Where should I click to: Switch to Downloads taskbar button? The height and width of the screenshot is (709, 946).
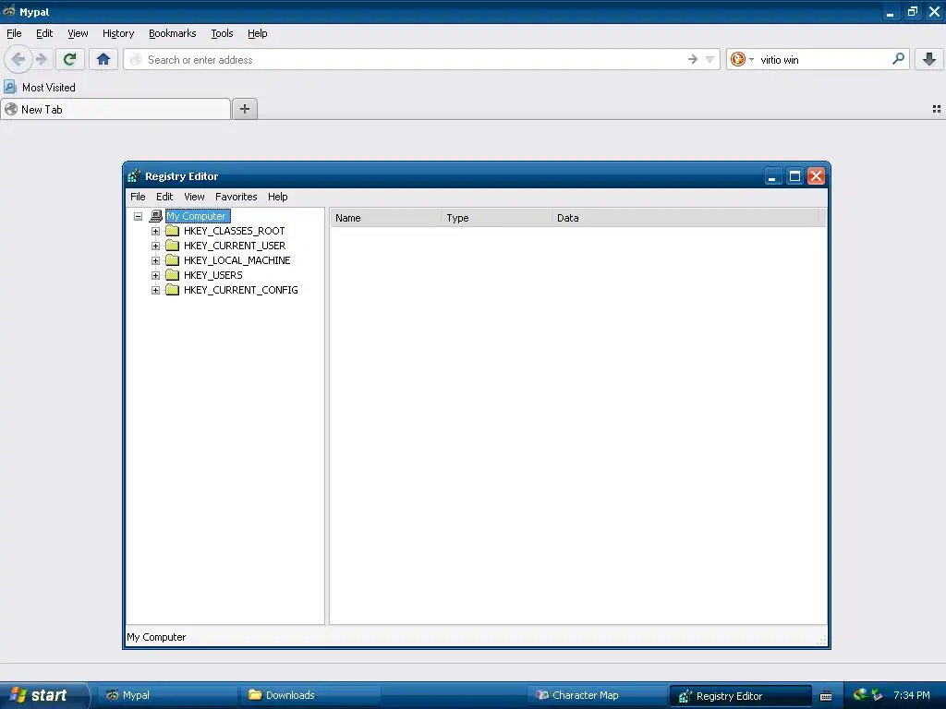click(309, 695)
